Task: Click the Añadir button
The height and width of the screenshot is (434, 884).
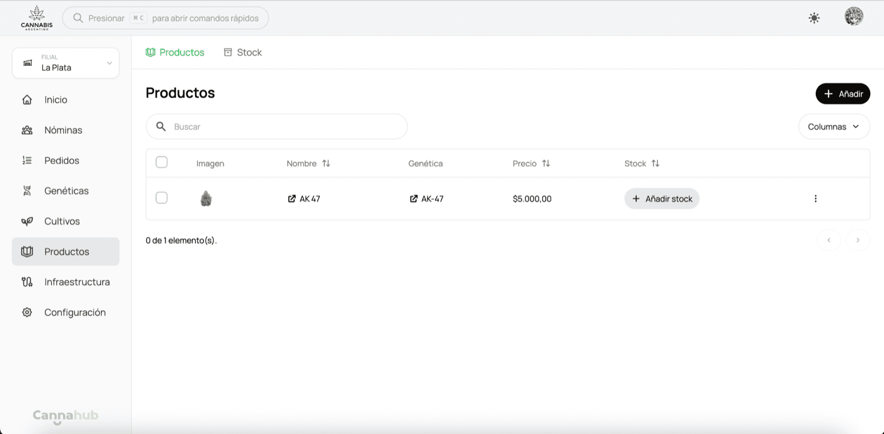Action: 842,93
